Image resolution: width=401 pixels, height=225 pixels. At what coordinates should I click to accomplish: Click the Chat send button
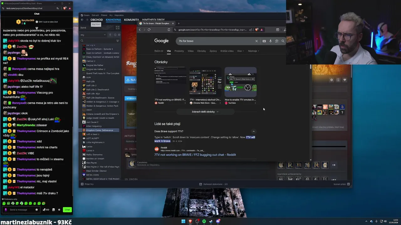point(67,210)
